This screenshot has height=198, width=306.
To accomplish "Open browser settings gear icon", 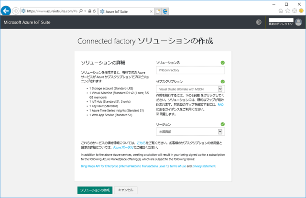I will (295, 11).
